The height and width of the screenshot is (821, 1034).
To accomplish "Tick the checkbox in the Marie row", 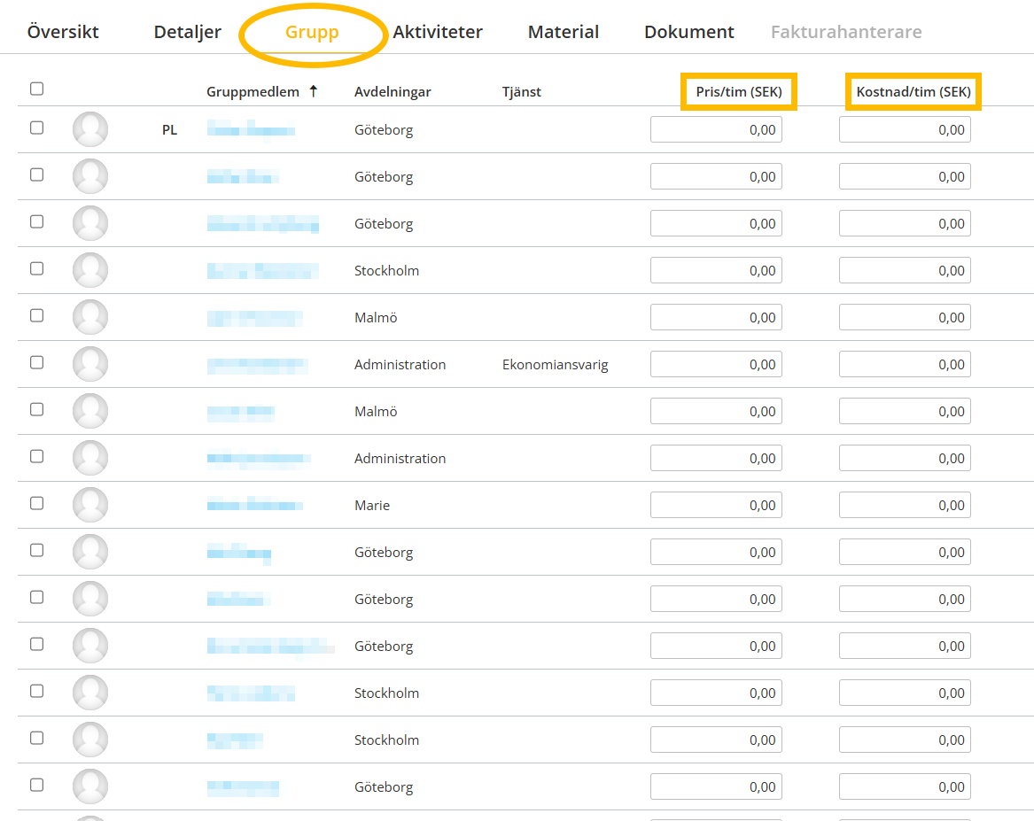I will [36, 503].
